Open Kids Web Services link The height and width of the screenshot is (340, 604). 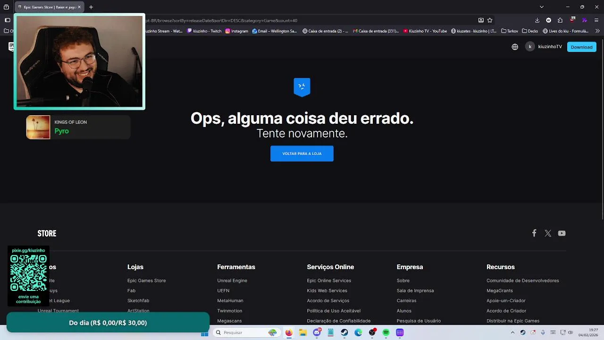[x=327, y=291]
